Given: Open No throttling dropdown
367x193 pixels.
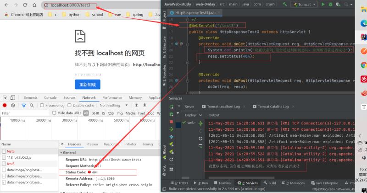Looking at the screenshot, I should (x=114, y=105).
